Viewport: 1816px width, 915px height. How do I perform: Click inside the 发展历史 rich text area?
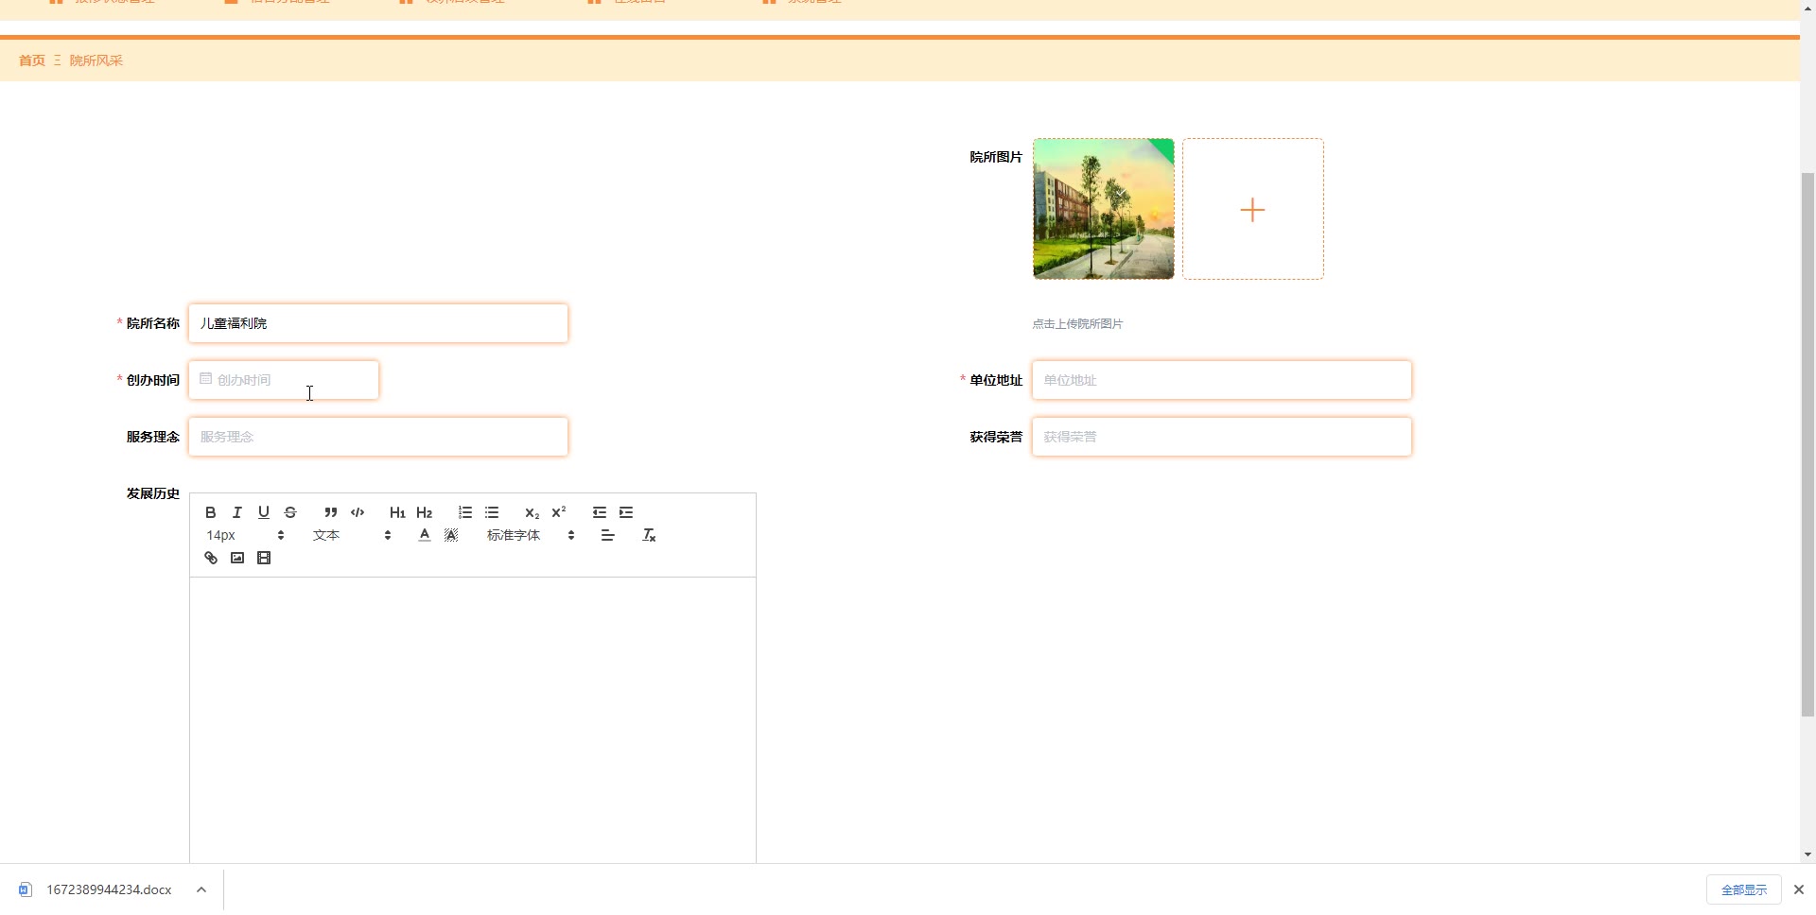click(473, 718)
